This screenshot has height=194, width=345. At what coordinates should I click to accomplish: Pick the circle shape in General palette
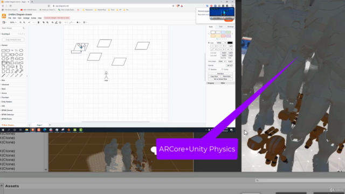tap(8, 54)
